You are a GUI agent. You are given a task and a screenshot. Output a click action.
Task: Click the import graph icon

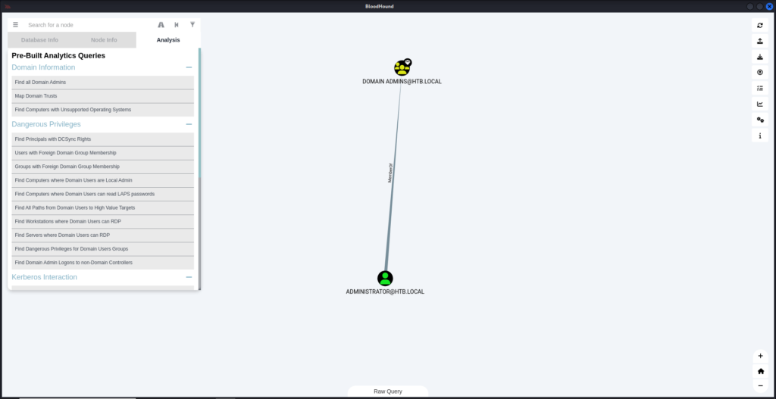point(760,57)
